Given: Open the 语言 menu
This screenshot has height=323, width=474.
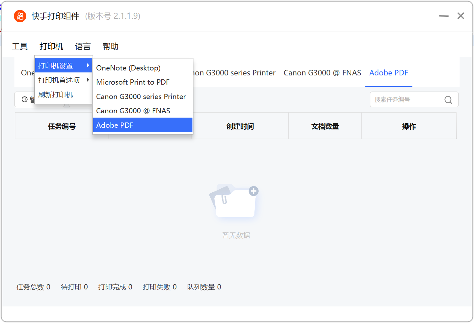Looking at the screenshot, I should 83,46.
